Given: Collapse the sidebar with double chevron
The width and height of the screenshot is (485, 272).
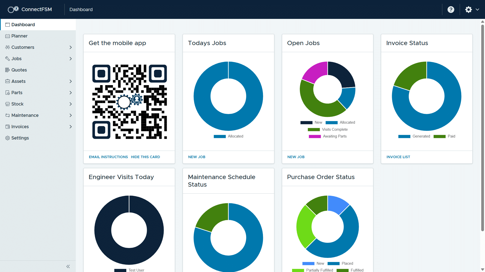Looking at the screenshot, I should 68,266.
